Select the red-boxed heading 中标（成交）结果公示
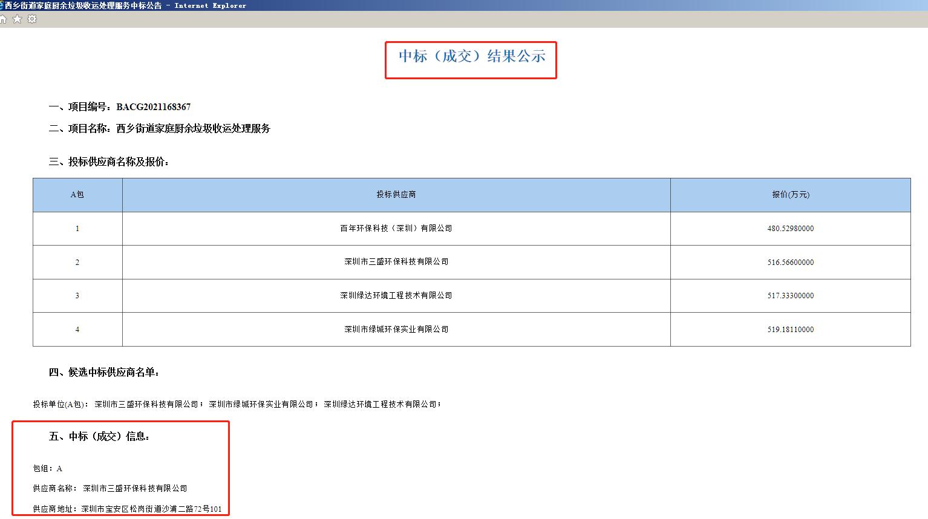 [471, 57]
